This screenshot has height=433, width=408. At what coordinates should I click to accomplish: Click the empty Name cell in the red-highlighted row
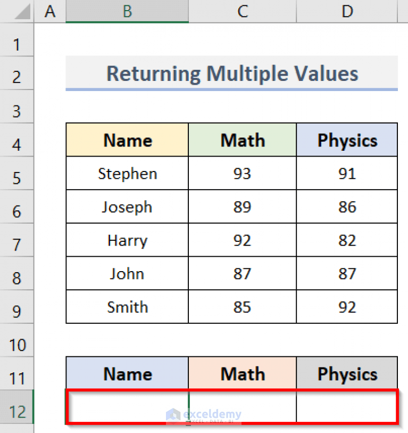(x=127, y=406)
